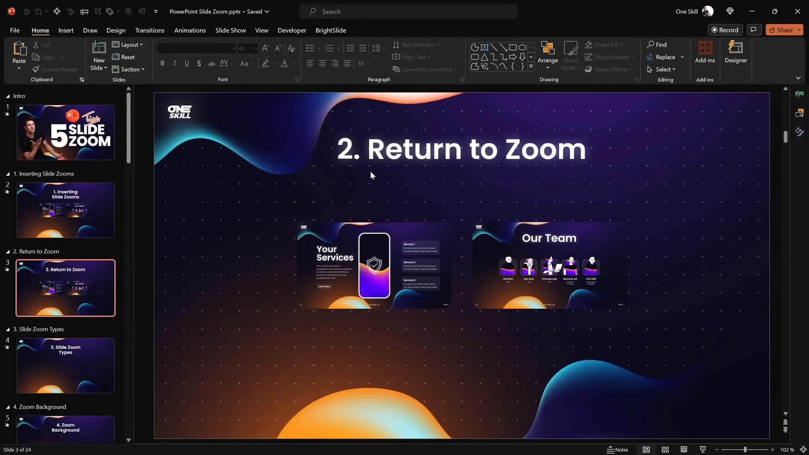Open the font size combo box
The image size is (809, 455).
pyautogui.click(x=247, y=48)
